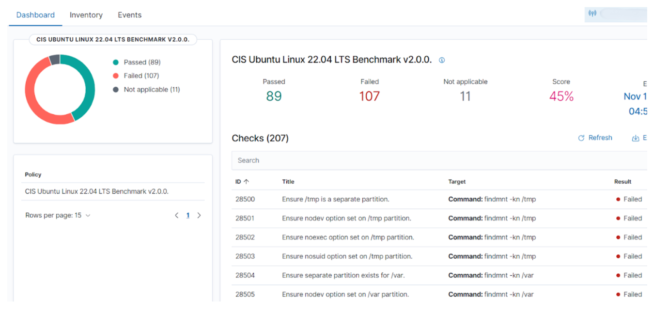Select "Ensure separate partition exists for /var."
Screen dimensions: 653x314
click(343, 275)
